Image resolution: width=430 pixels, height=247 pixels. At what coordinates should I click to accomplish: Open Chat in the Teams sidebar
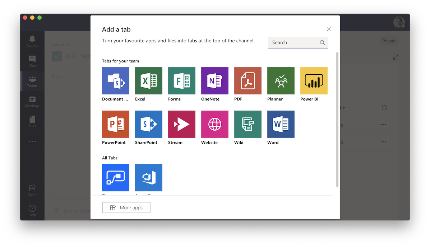click(x=32, y=61)
